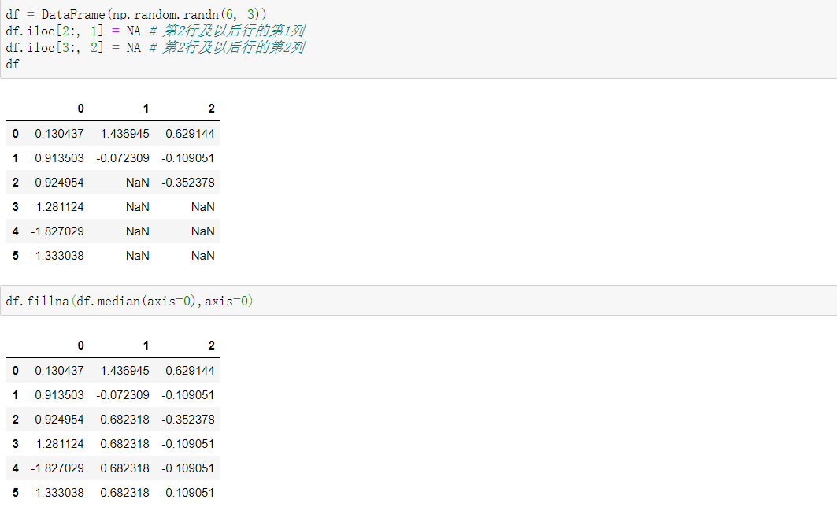Click row index 5 of the first table
This screenshot has height=518, width=837.
16,256
